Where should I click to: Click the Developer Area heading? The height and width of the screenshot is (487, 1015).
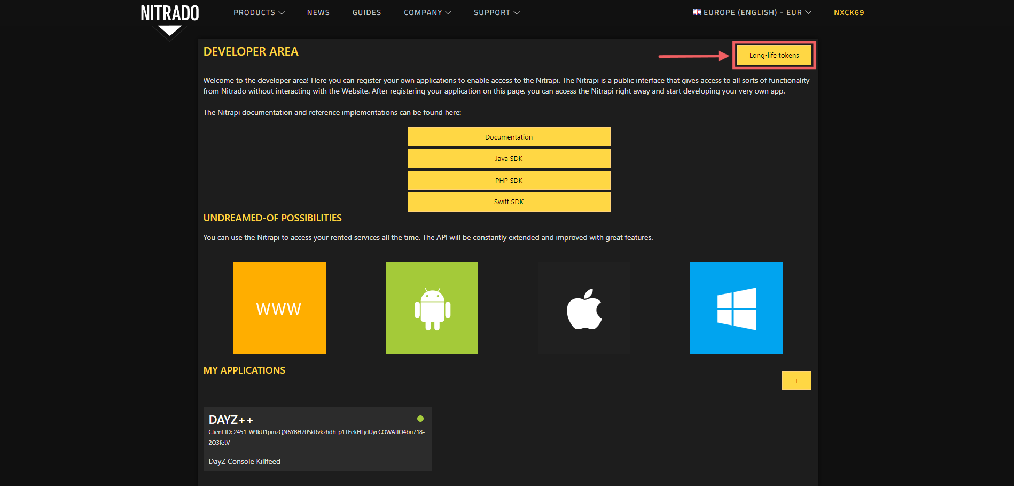coord(251,51)
